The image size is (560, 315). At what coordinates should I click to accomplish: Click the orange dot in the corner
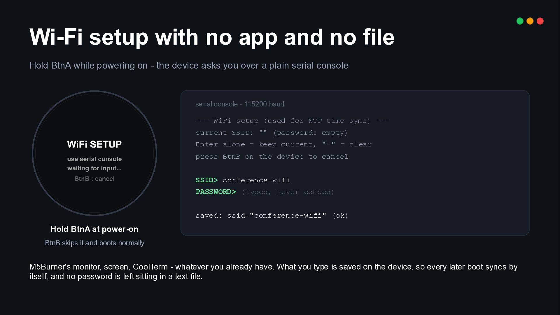click(530, 21)
